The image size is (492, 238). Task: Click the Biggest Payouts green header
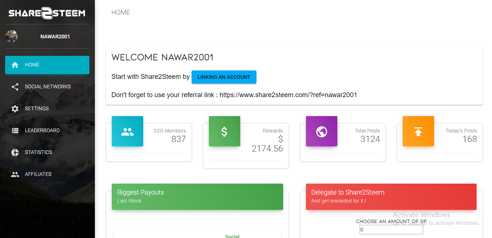(197, 197)
